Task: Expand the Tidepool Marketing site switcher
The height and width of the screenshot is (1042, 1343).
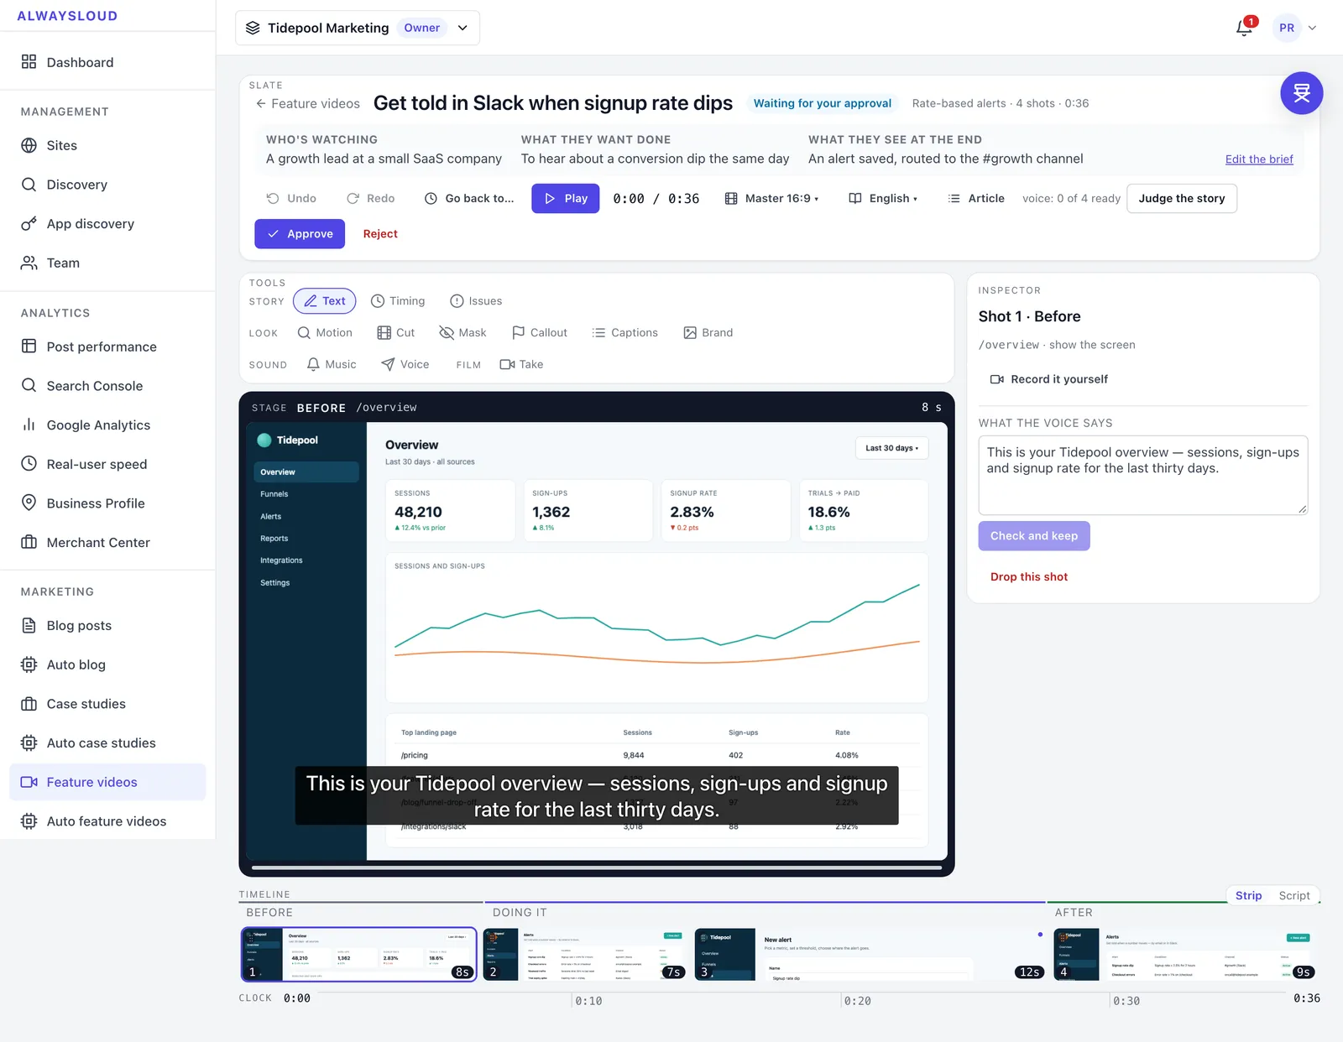Action: [358, 28]
